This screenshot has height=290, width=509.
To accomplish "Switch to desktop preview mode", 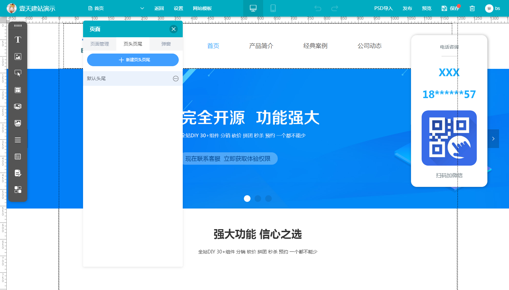I will tap(253, 8).
